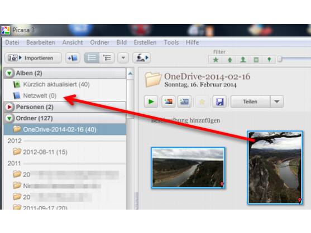Create photo collage from folder
Image resolution: width=311 pixels, height=233 pixels.
[x=168, y=101]
